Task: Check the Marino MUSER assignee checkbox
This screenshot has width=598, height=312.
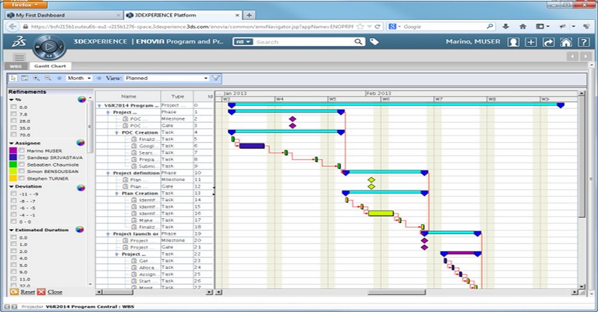Action: (x=22, y=150)
